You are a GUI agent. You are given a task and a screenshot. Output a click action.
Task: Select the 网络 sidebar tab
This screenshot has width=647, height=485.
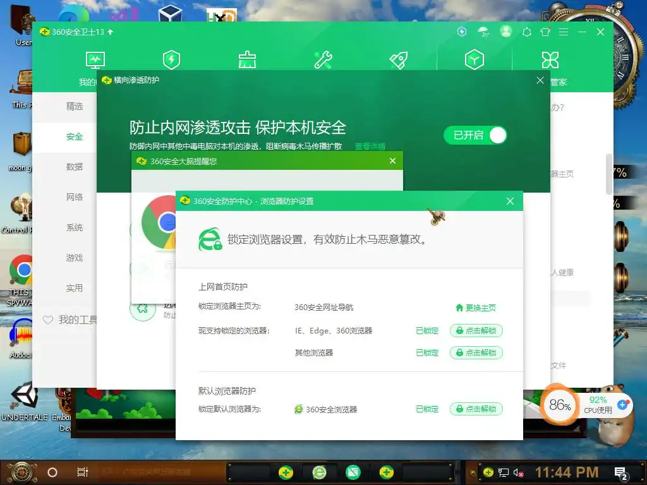[75, 197]
